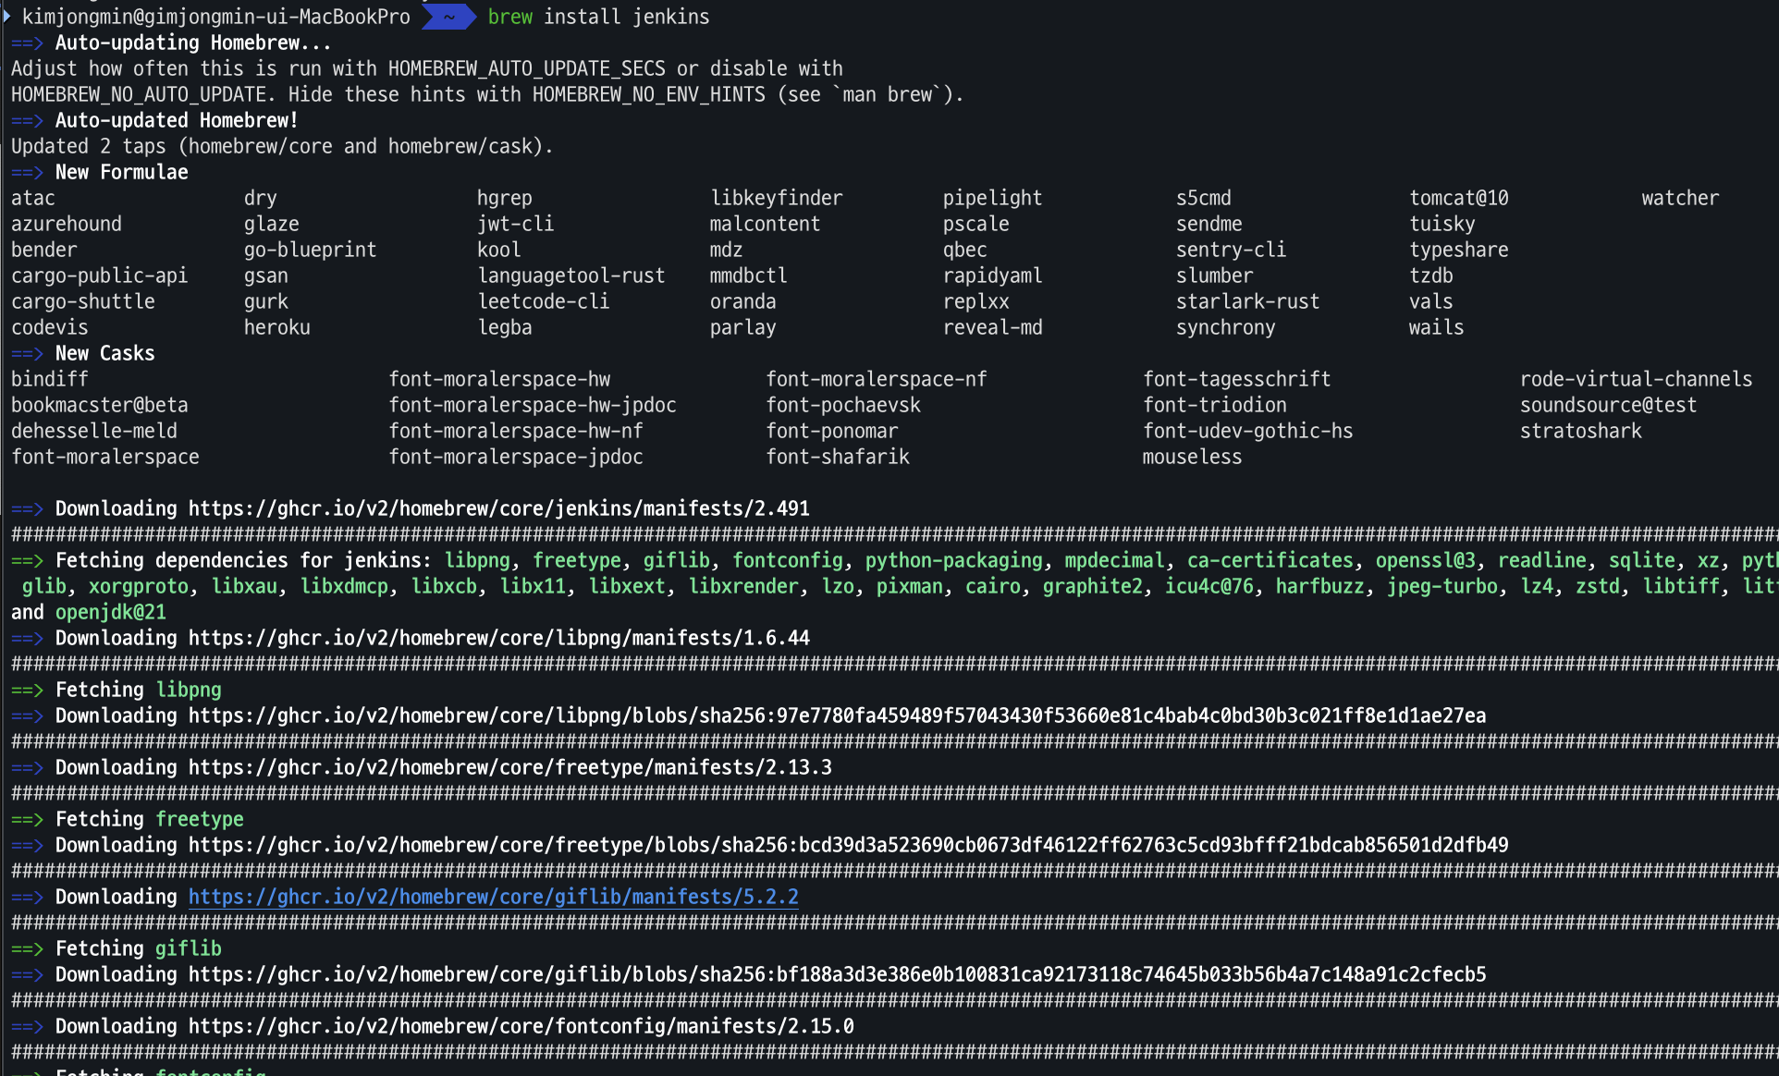This screenshot has width=1779, height=1076.
Task: Click the green openjdk@21 dependency name
Action: pos(110,612)
